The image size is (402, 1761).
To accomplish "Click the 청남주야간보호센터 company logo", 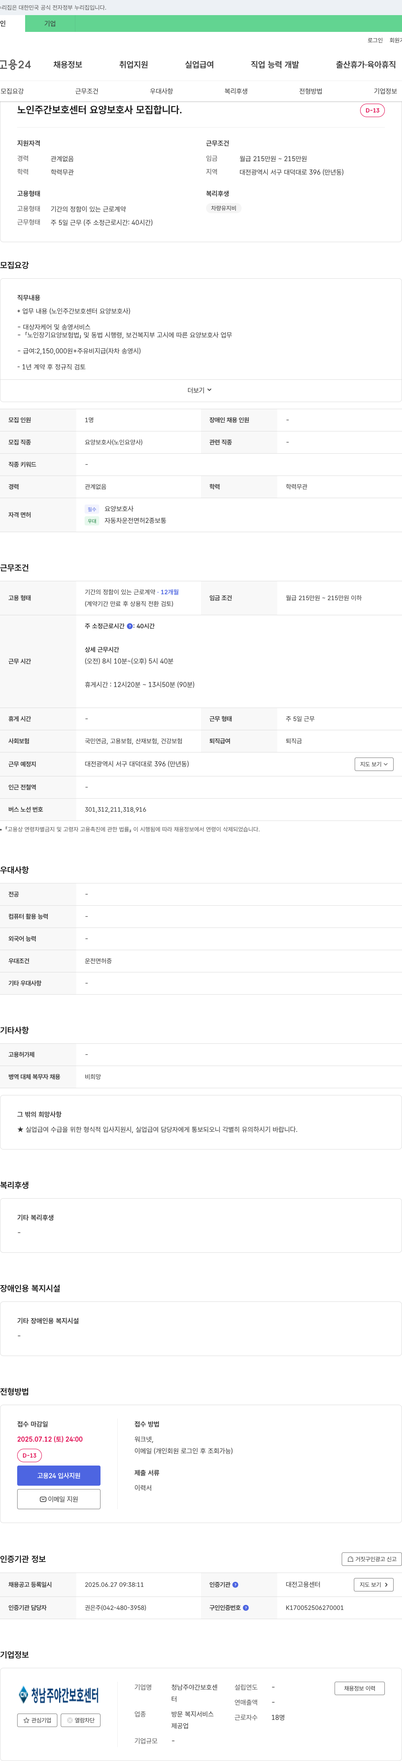I will pyautogui.click(x=59, y=1695).
